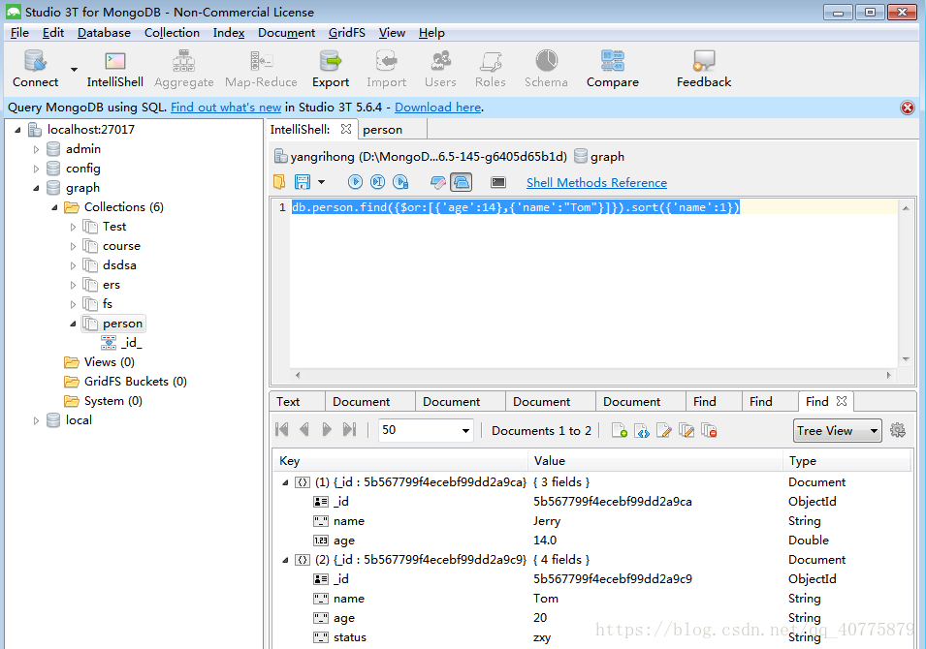Screen dimensions: 926x649
Task: Go to last page of results
Action: [x=349, y=430]
